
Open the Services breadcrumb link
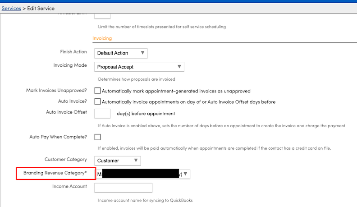pos(11,9)
